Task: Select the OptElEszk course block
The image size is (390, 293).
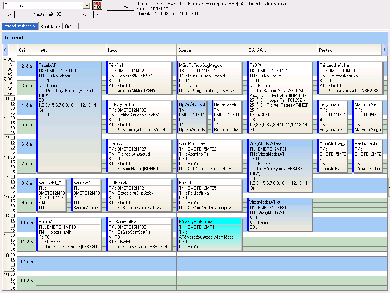Action: coord(139,195)
